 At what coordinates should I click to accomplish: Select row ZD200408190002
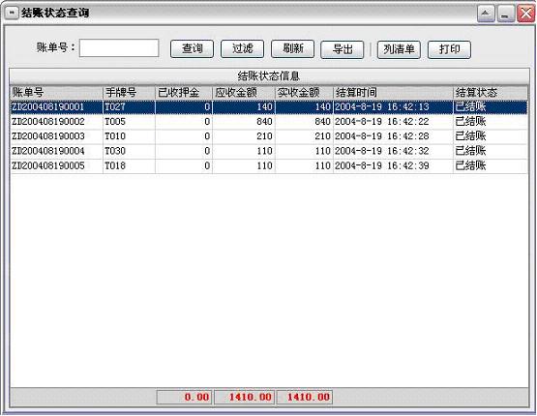[x=269, y=122]
